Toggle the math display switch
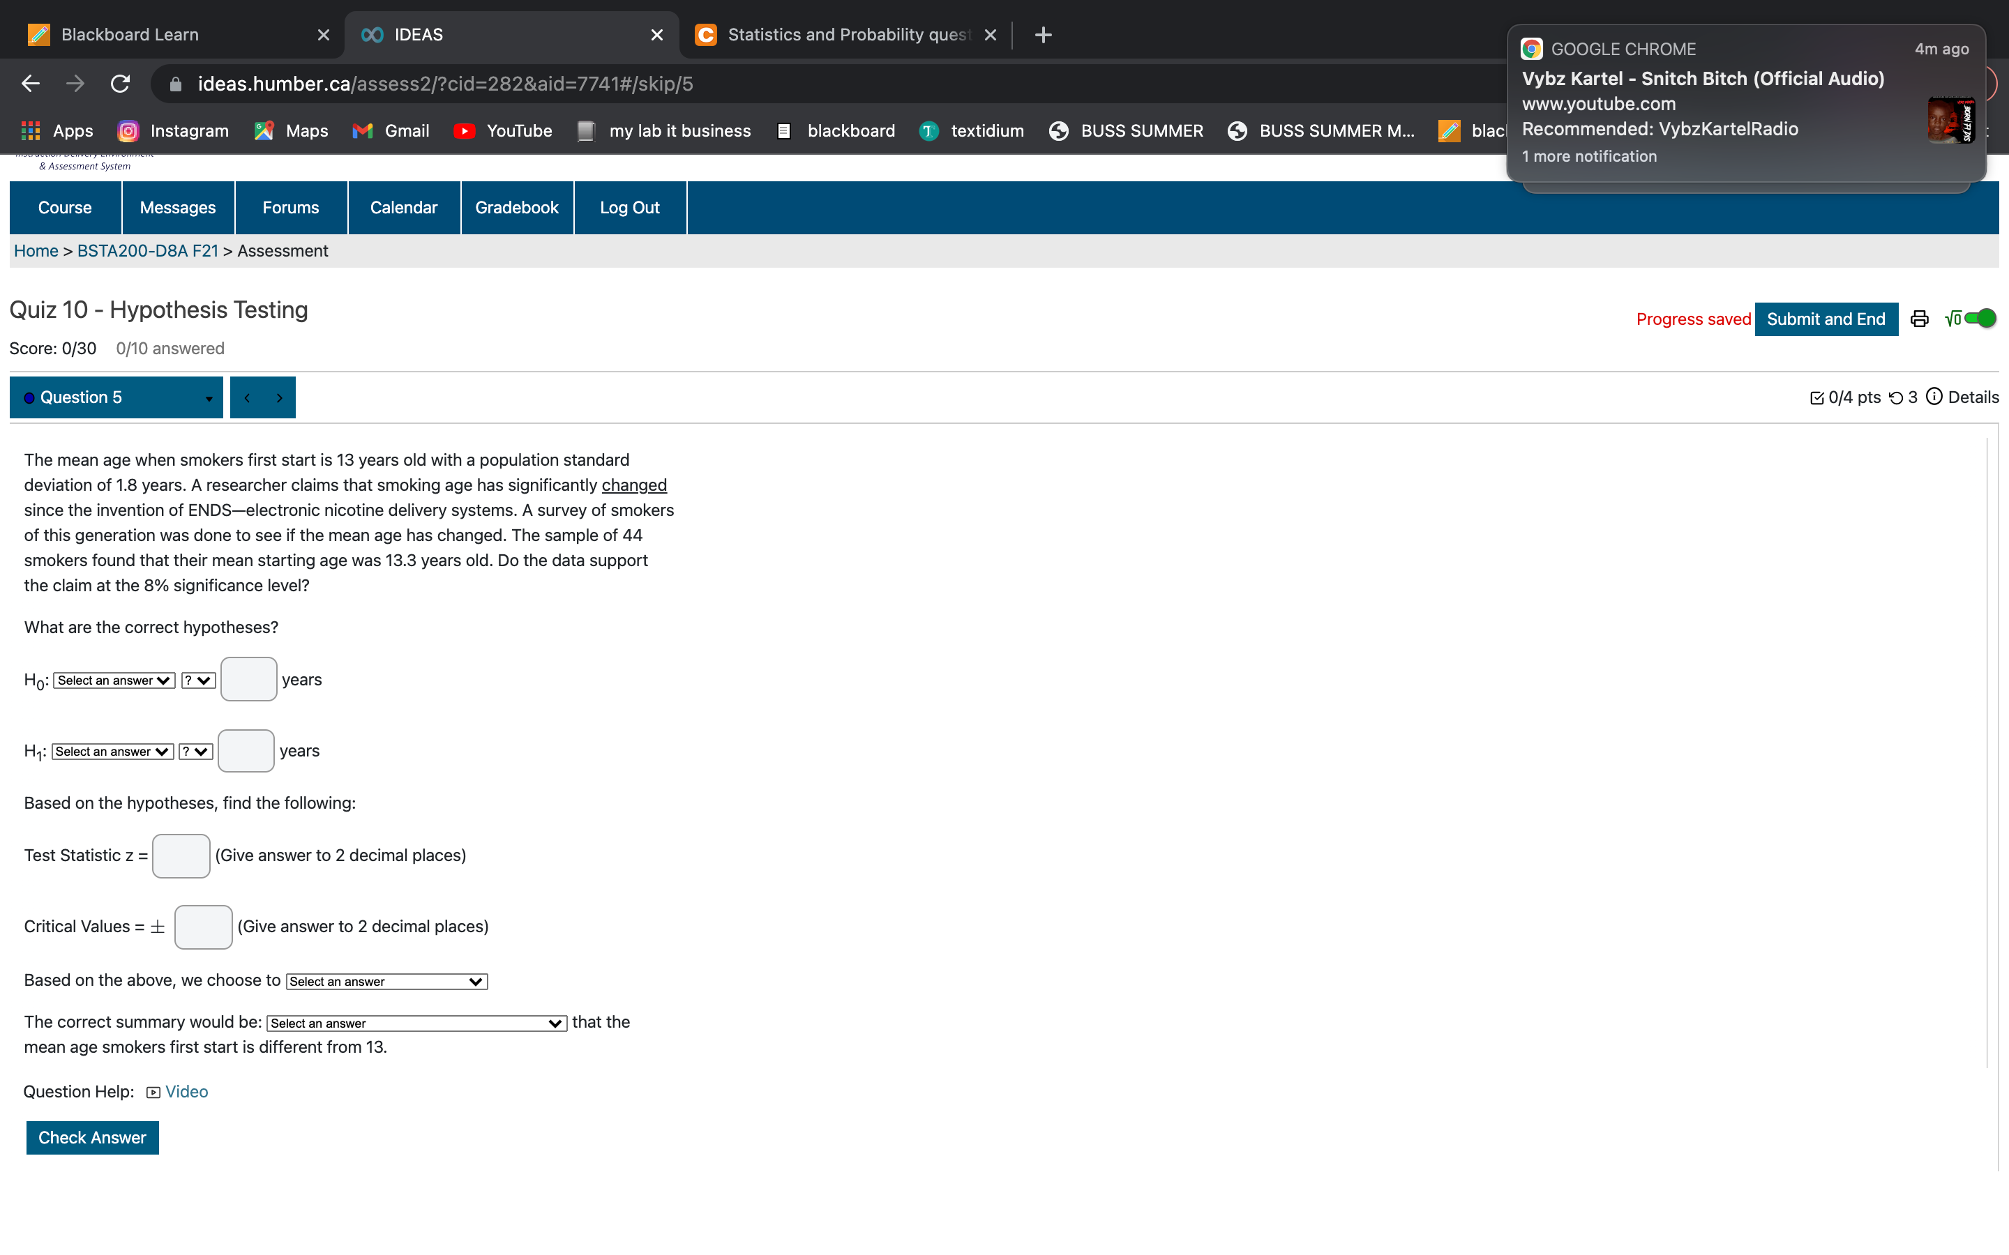Screen dimensions: 2009x1255 coord(1980,319)
